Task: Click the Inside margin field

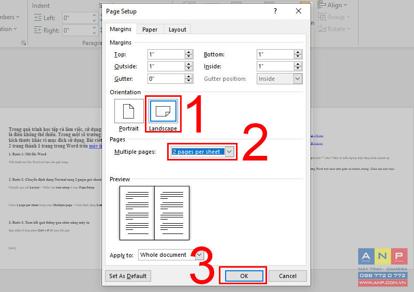Action: point(275,66)
